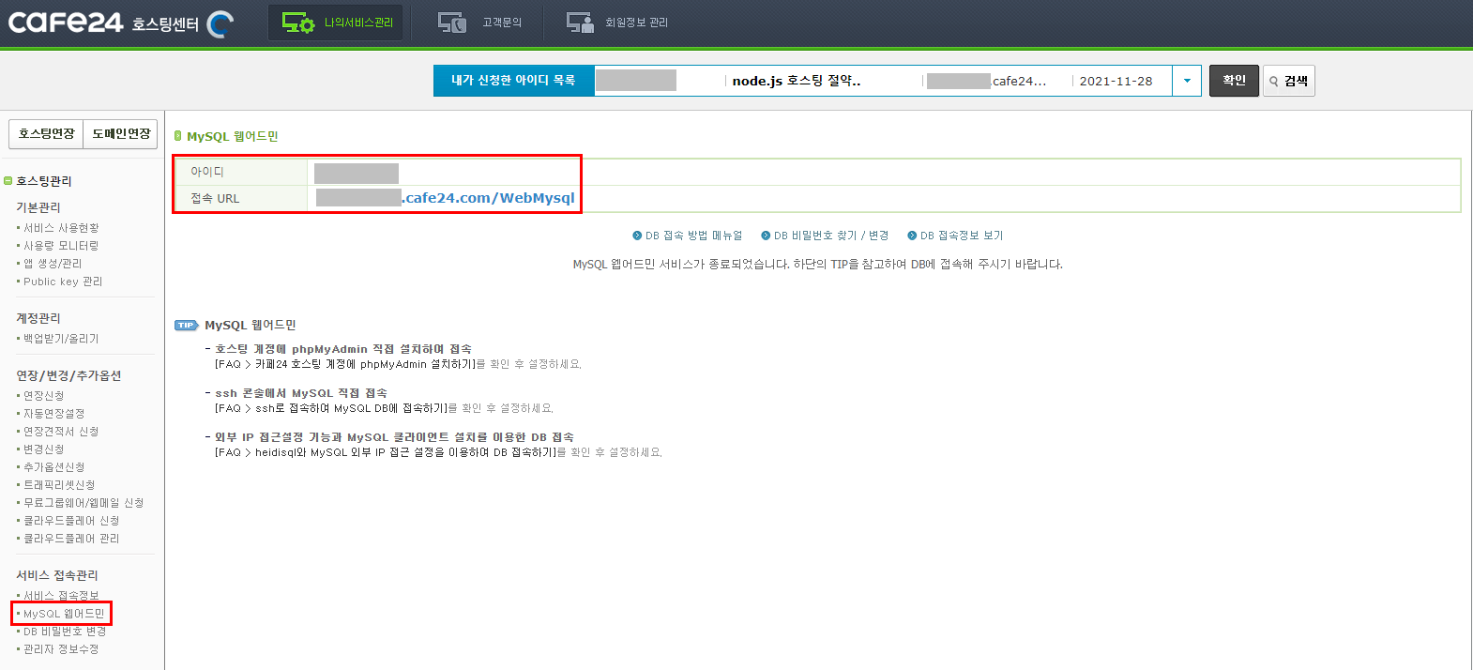Click the green icon beside MySQL 웹어드민 heading
1473x670 pixels.
point(178,136)
